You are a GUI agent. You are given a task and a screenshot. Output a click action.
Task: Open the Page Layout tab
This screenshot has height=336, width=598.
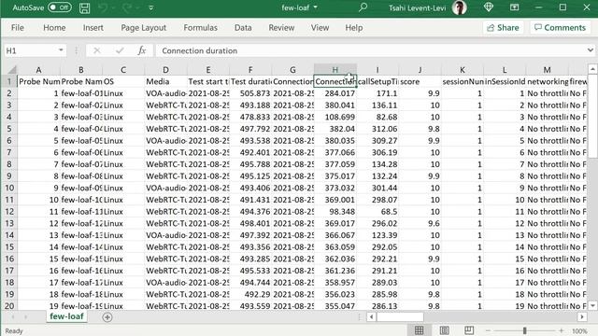point(143,28)
